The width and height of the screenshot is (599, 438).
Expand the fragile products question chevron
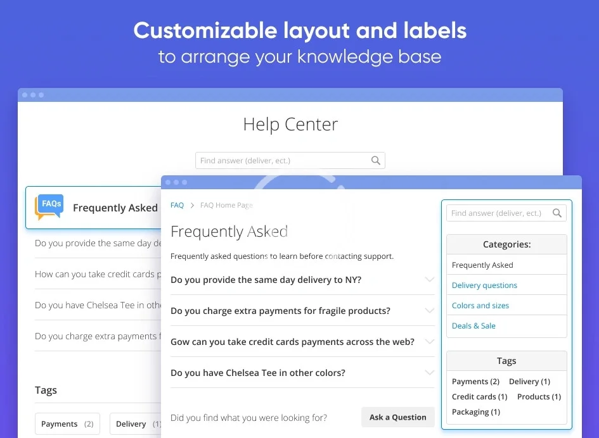(x=429, y=311)
